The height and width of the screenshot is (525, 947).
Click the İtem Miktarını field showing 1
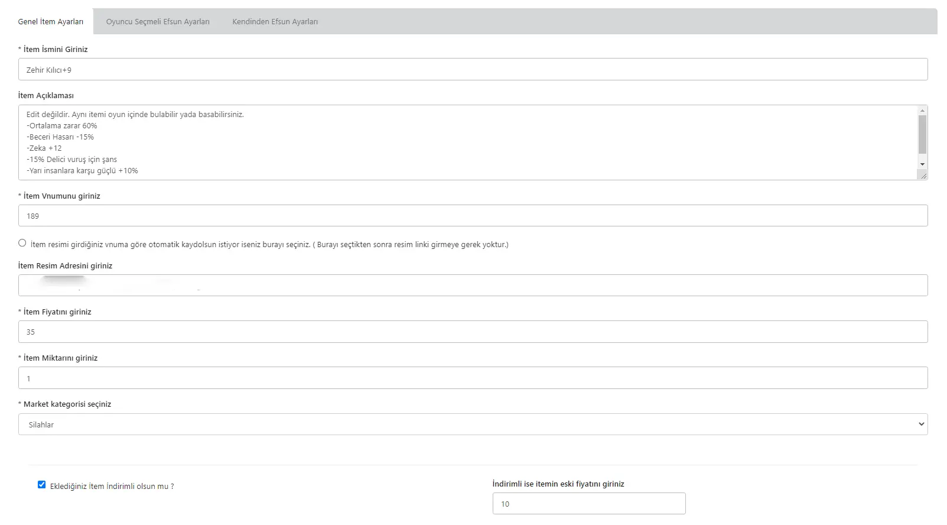(x=473, y=378)
